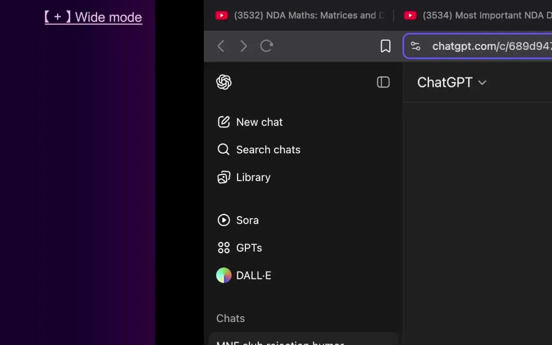Click the DALL·E colorful avatar icon
This screenshot has width=552, height=345.
tap(224, 276)
